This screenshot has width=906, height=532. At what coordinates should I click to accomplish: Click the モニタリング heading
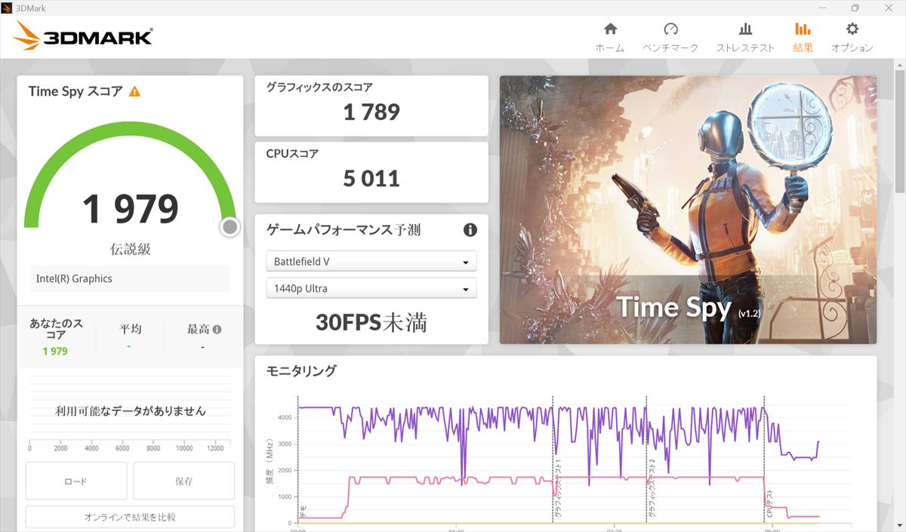pyautogui.click(x=301, y=371)
